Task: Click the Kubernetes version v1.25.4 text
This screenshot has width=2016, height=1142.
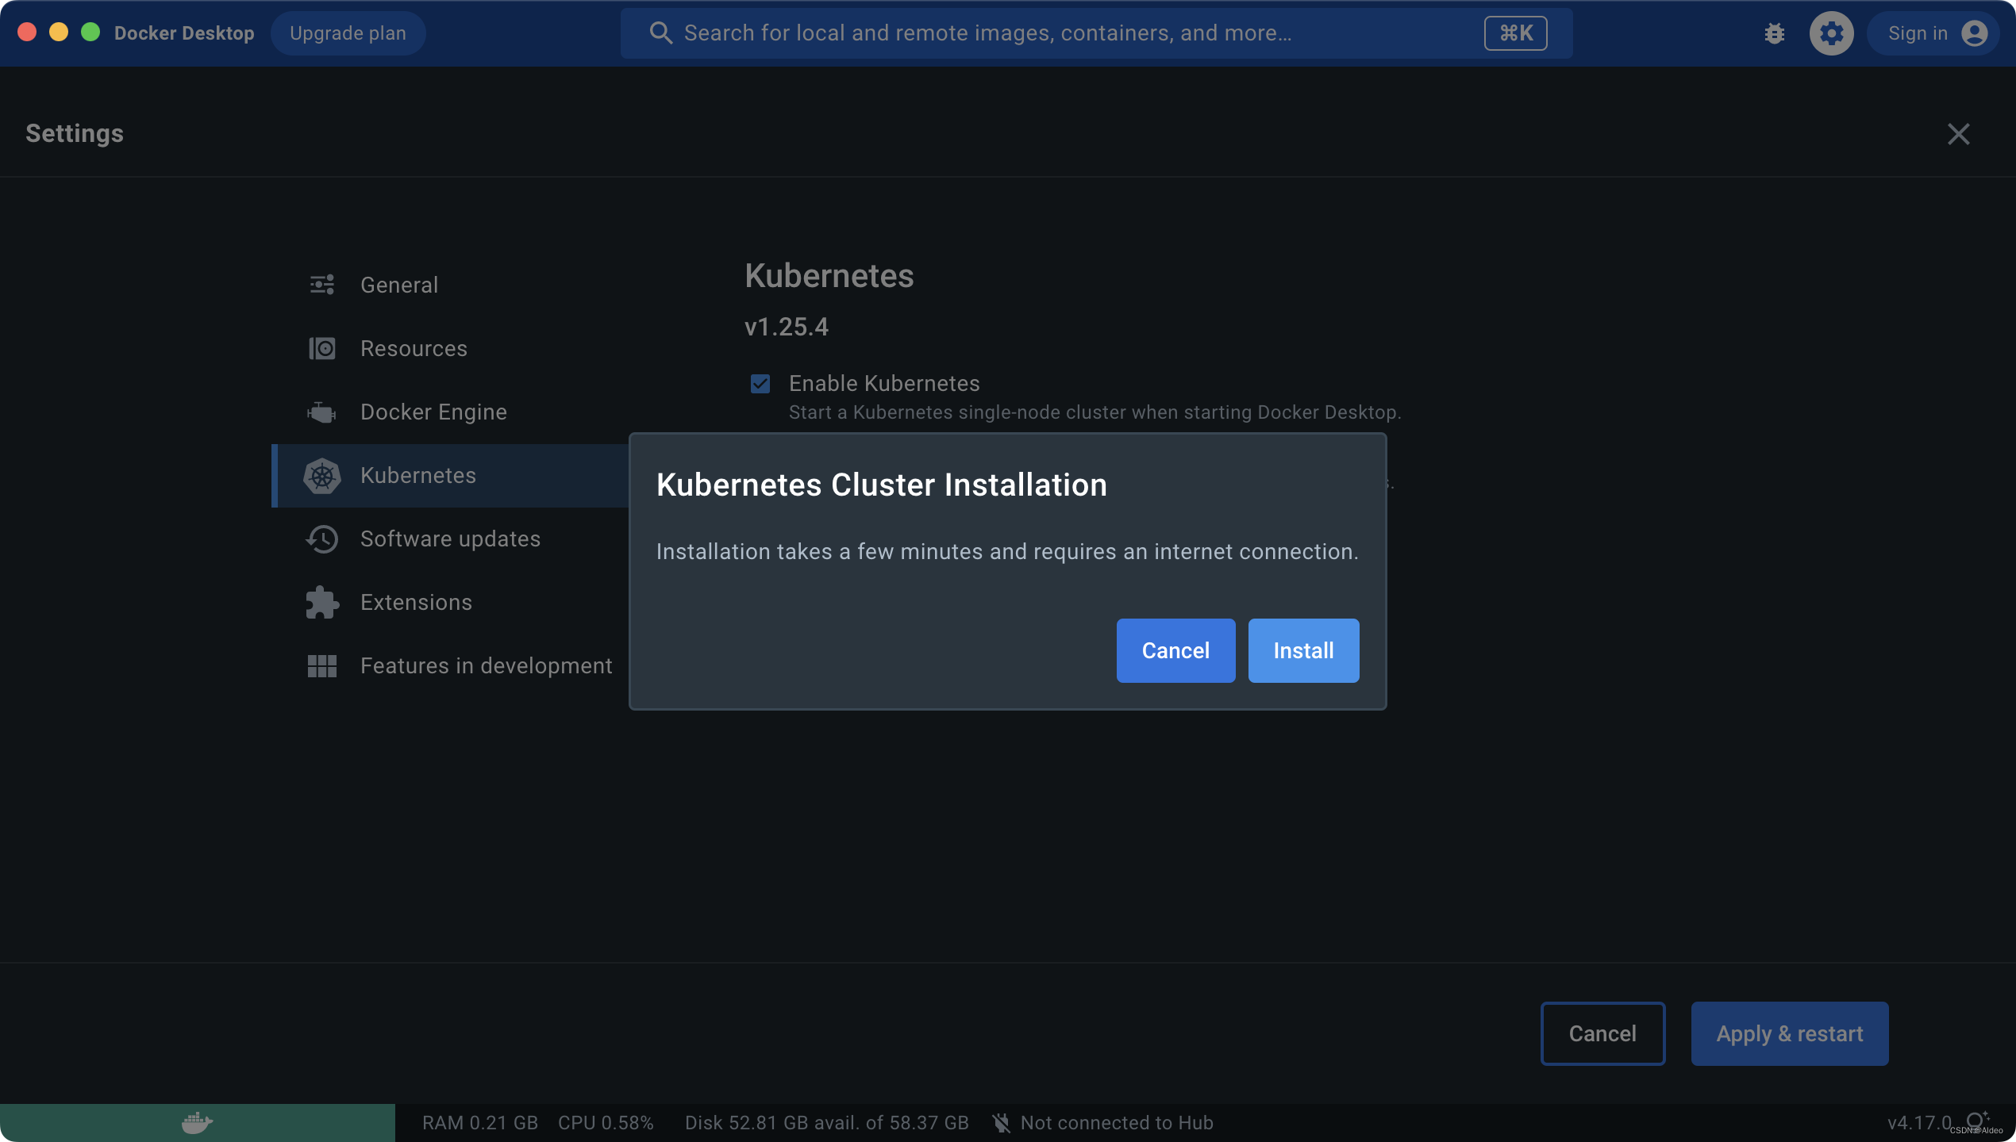Action: (786, 327)
